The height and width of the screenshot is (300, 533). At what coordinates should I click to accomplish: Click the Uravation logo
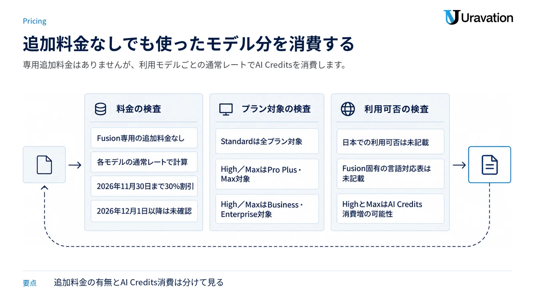(478, 17)
